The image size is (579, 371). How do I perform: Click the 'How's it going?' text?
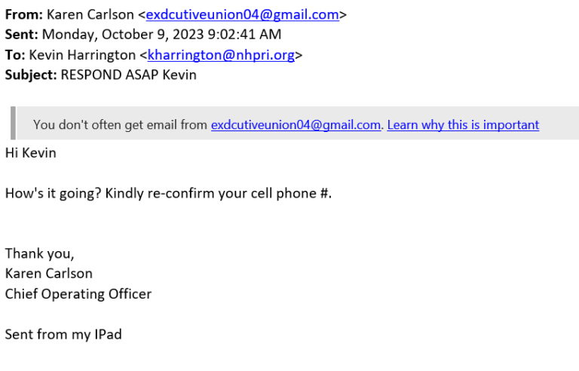pos(54,194)
